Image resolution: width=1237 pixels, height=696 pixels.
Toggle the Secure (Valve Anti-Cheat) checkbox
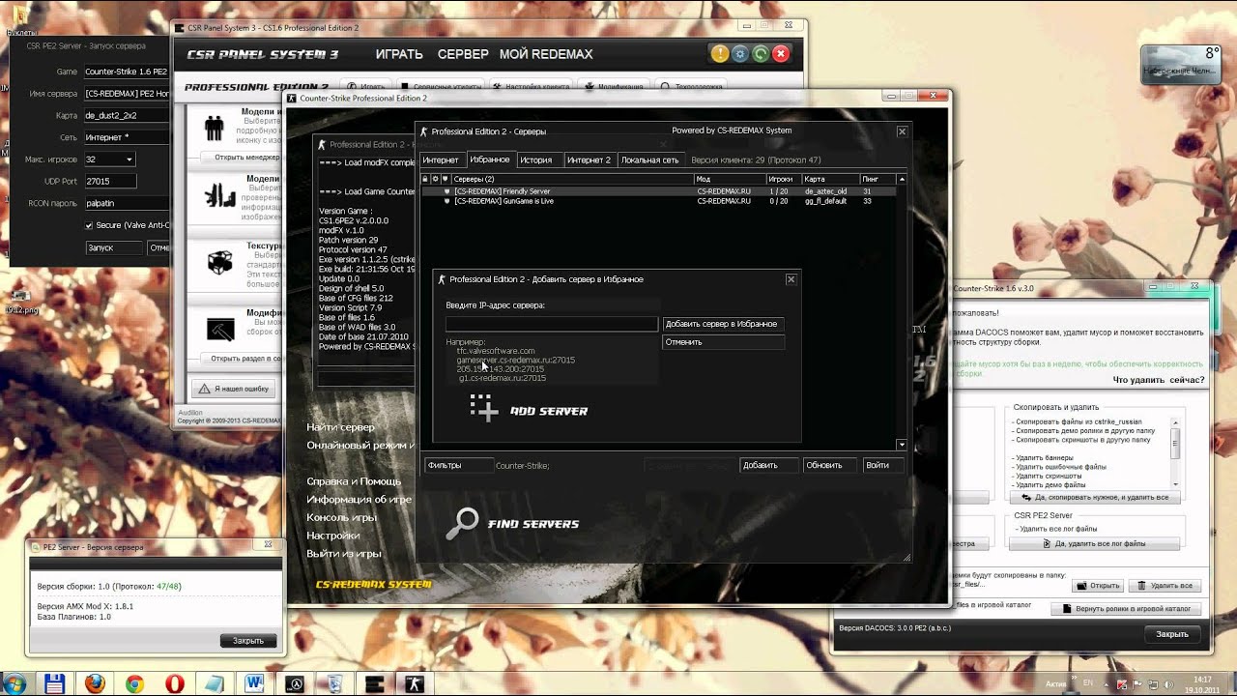90,225
